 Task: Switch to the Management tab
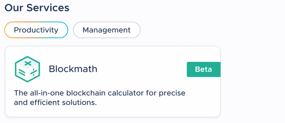point(107,30)
